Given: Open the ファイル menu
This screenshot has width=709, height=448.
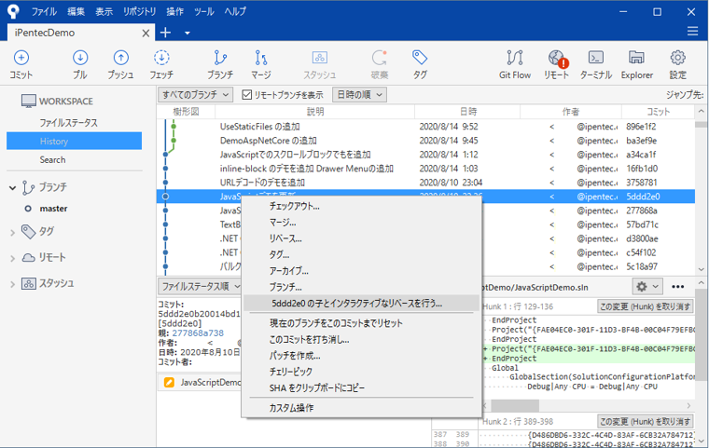Looking at the screenshot, I should [x=44, y=11].
